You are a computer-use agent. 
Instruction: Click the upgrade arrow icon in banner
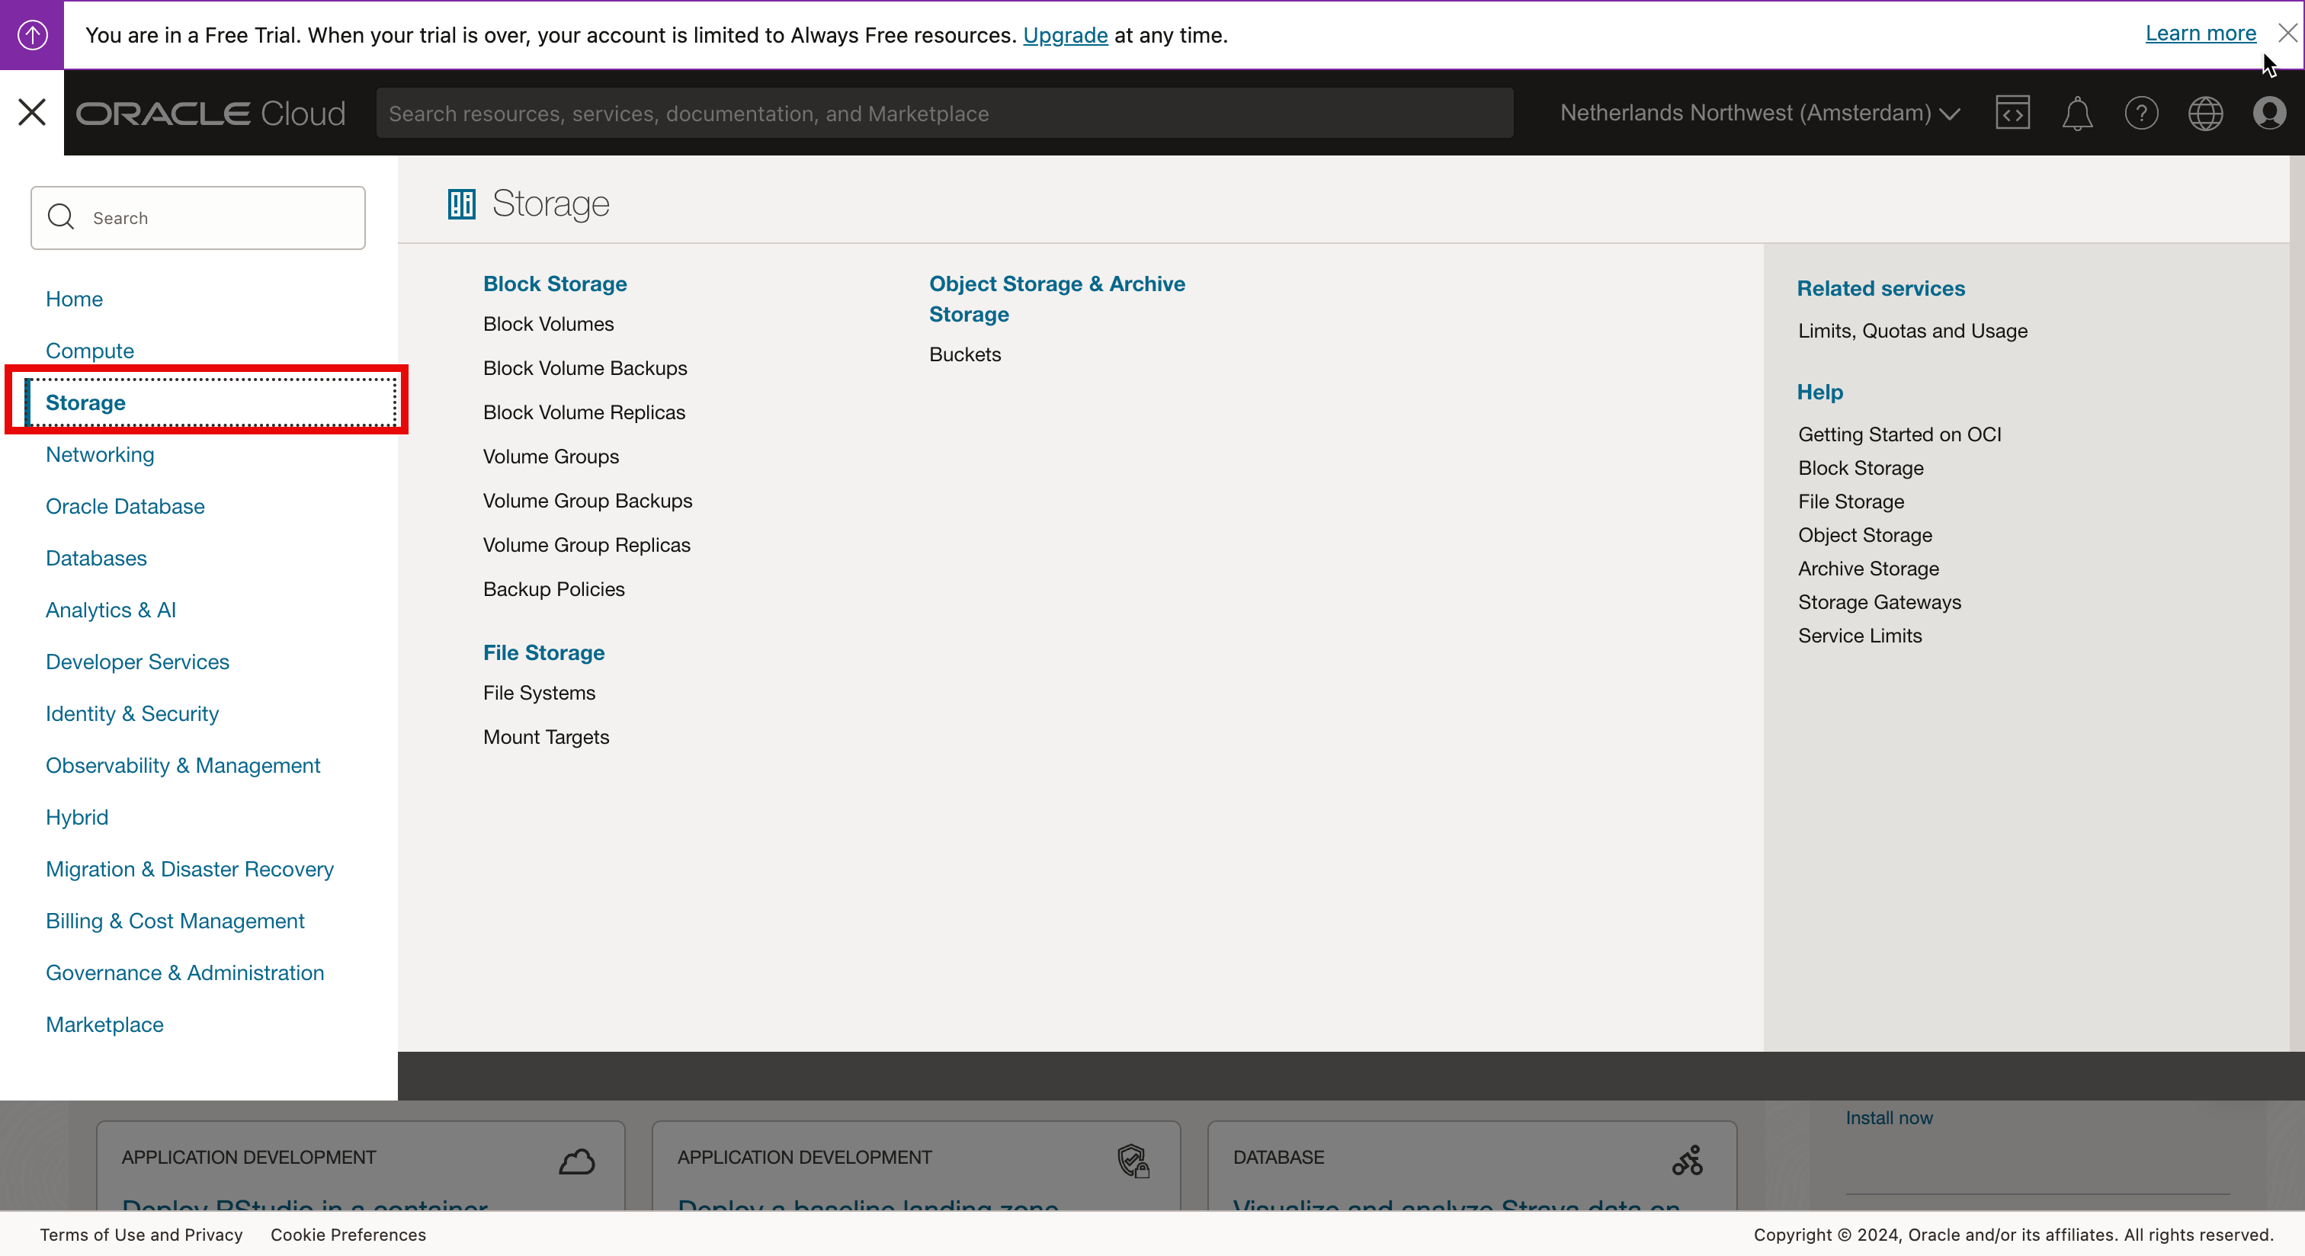(x=32, y=35)
